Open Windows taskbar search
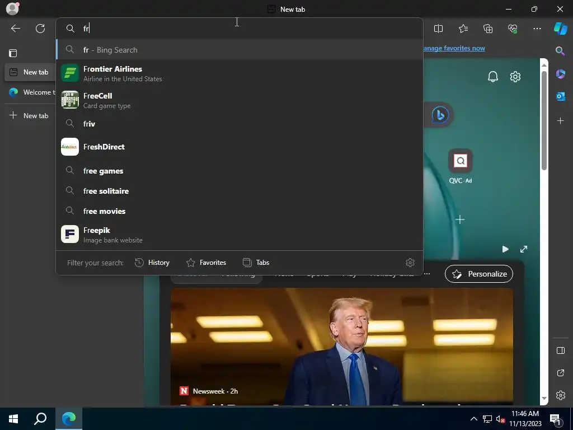This screenshot has width=573, height=430. tap(40, 419)
